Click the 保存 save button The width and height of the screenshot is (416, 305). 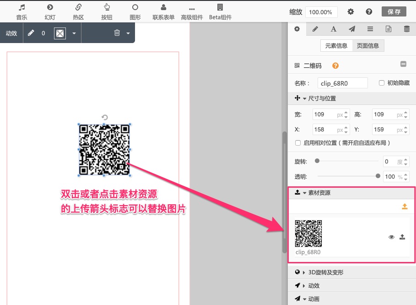coord(394,12)
